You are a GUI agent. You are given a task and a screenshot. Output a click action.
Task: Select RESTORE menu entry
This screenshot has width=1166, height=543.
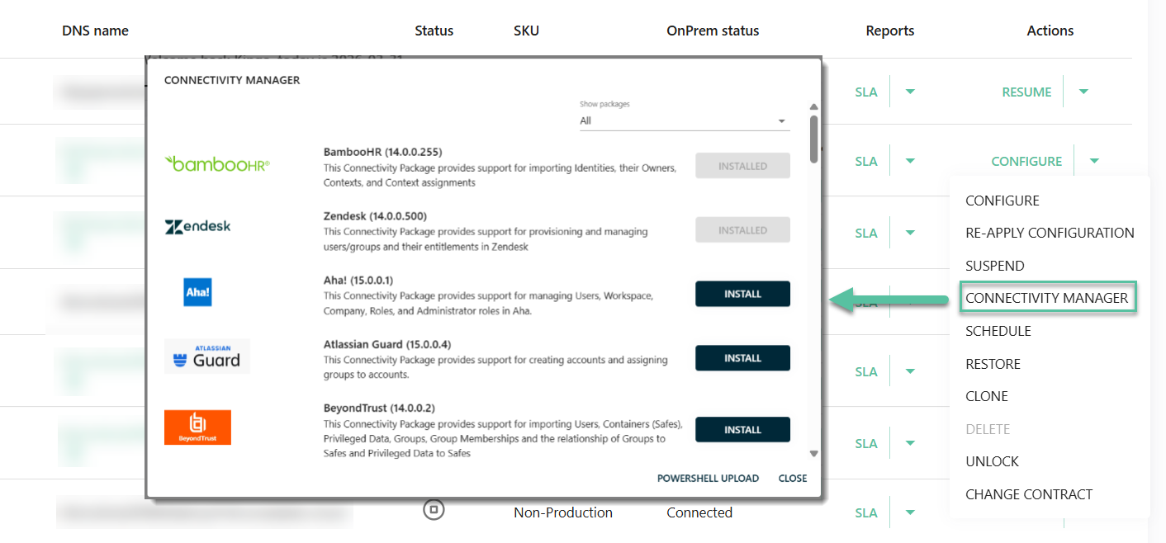[x=993, y=364]
